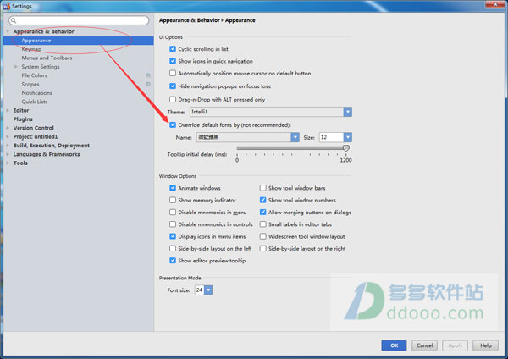Expand Project: untitled1 node

(8, 136)
